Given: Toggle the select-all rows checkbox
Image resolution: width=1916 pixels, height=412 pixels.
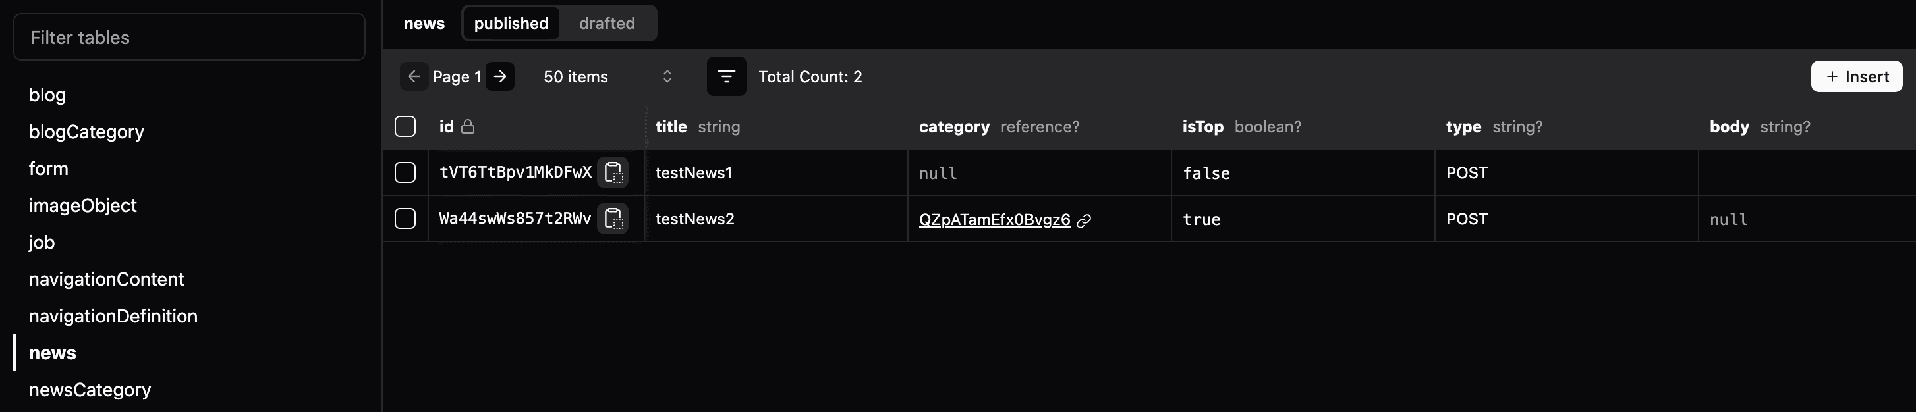Looking at the screenshot, I should point(405,127).
